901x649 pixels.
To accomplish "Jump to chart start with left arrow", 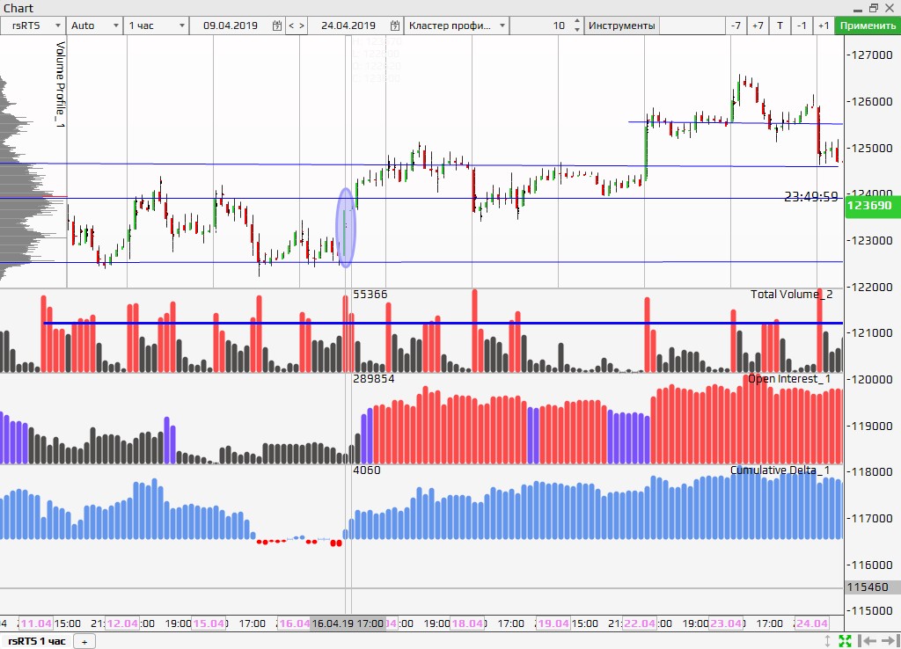I will [x=867, y=641].
